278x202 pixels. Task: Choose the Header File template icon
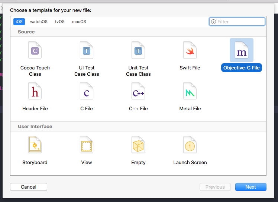35,91
